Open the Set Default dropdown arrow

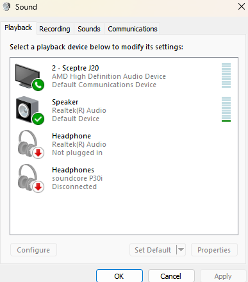(x=181, y=249)
